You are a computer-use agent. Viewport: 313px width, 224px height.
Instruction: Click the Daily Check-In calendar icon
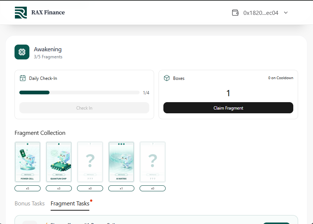pos(23,78)
